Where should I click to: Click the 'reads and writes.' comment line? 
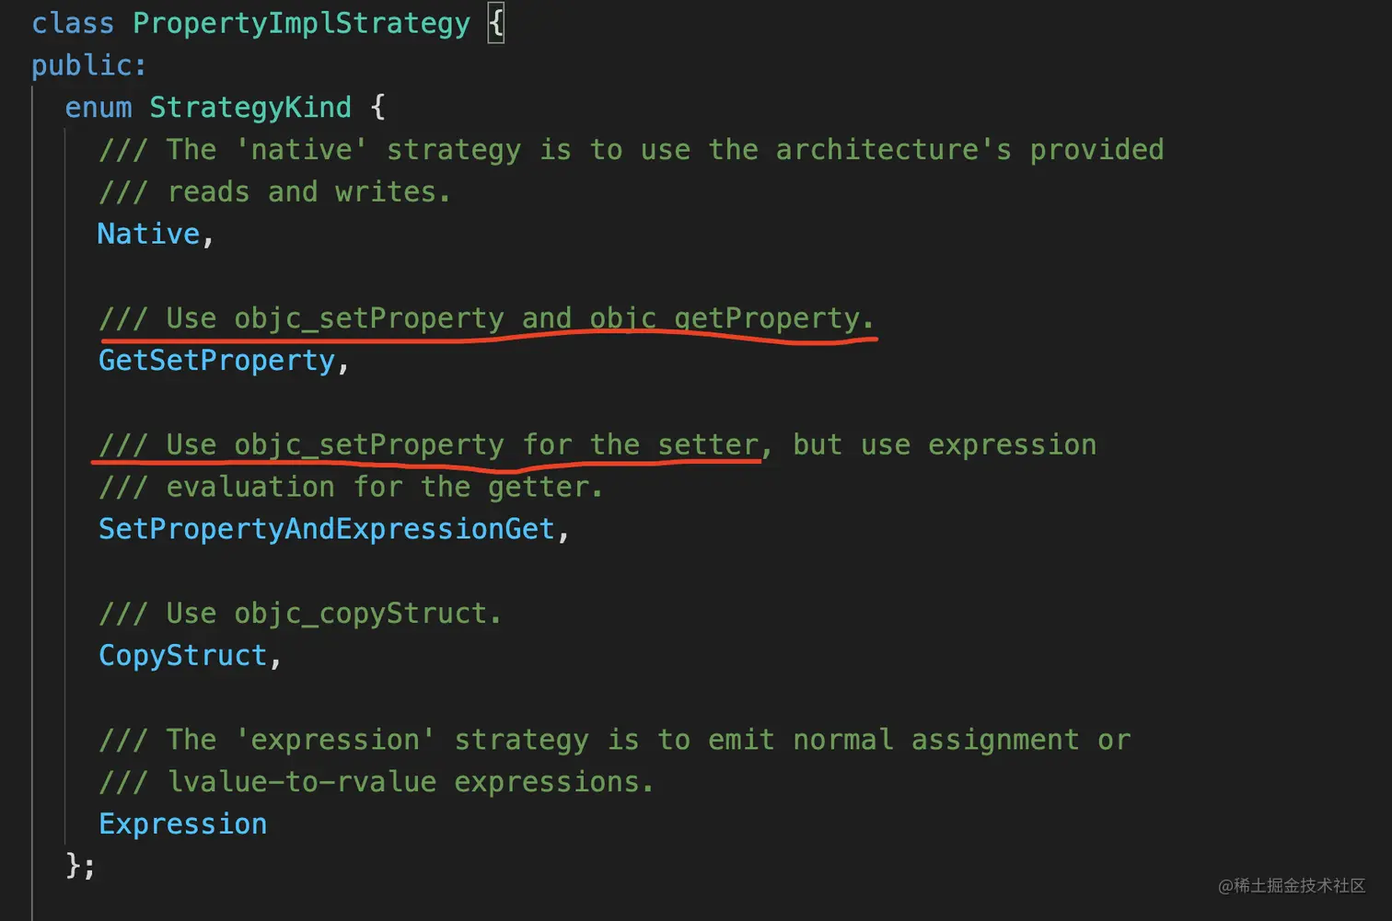click(274, 192)
